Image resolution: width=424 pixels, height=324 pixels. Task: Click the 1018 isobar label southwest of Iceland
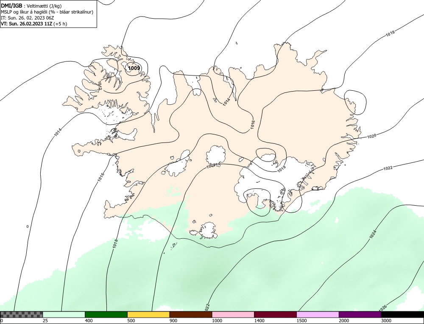[x=115, y=244]
